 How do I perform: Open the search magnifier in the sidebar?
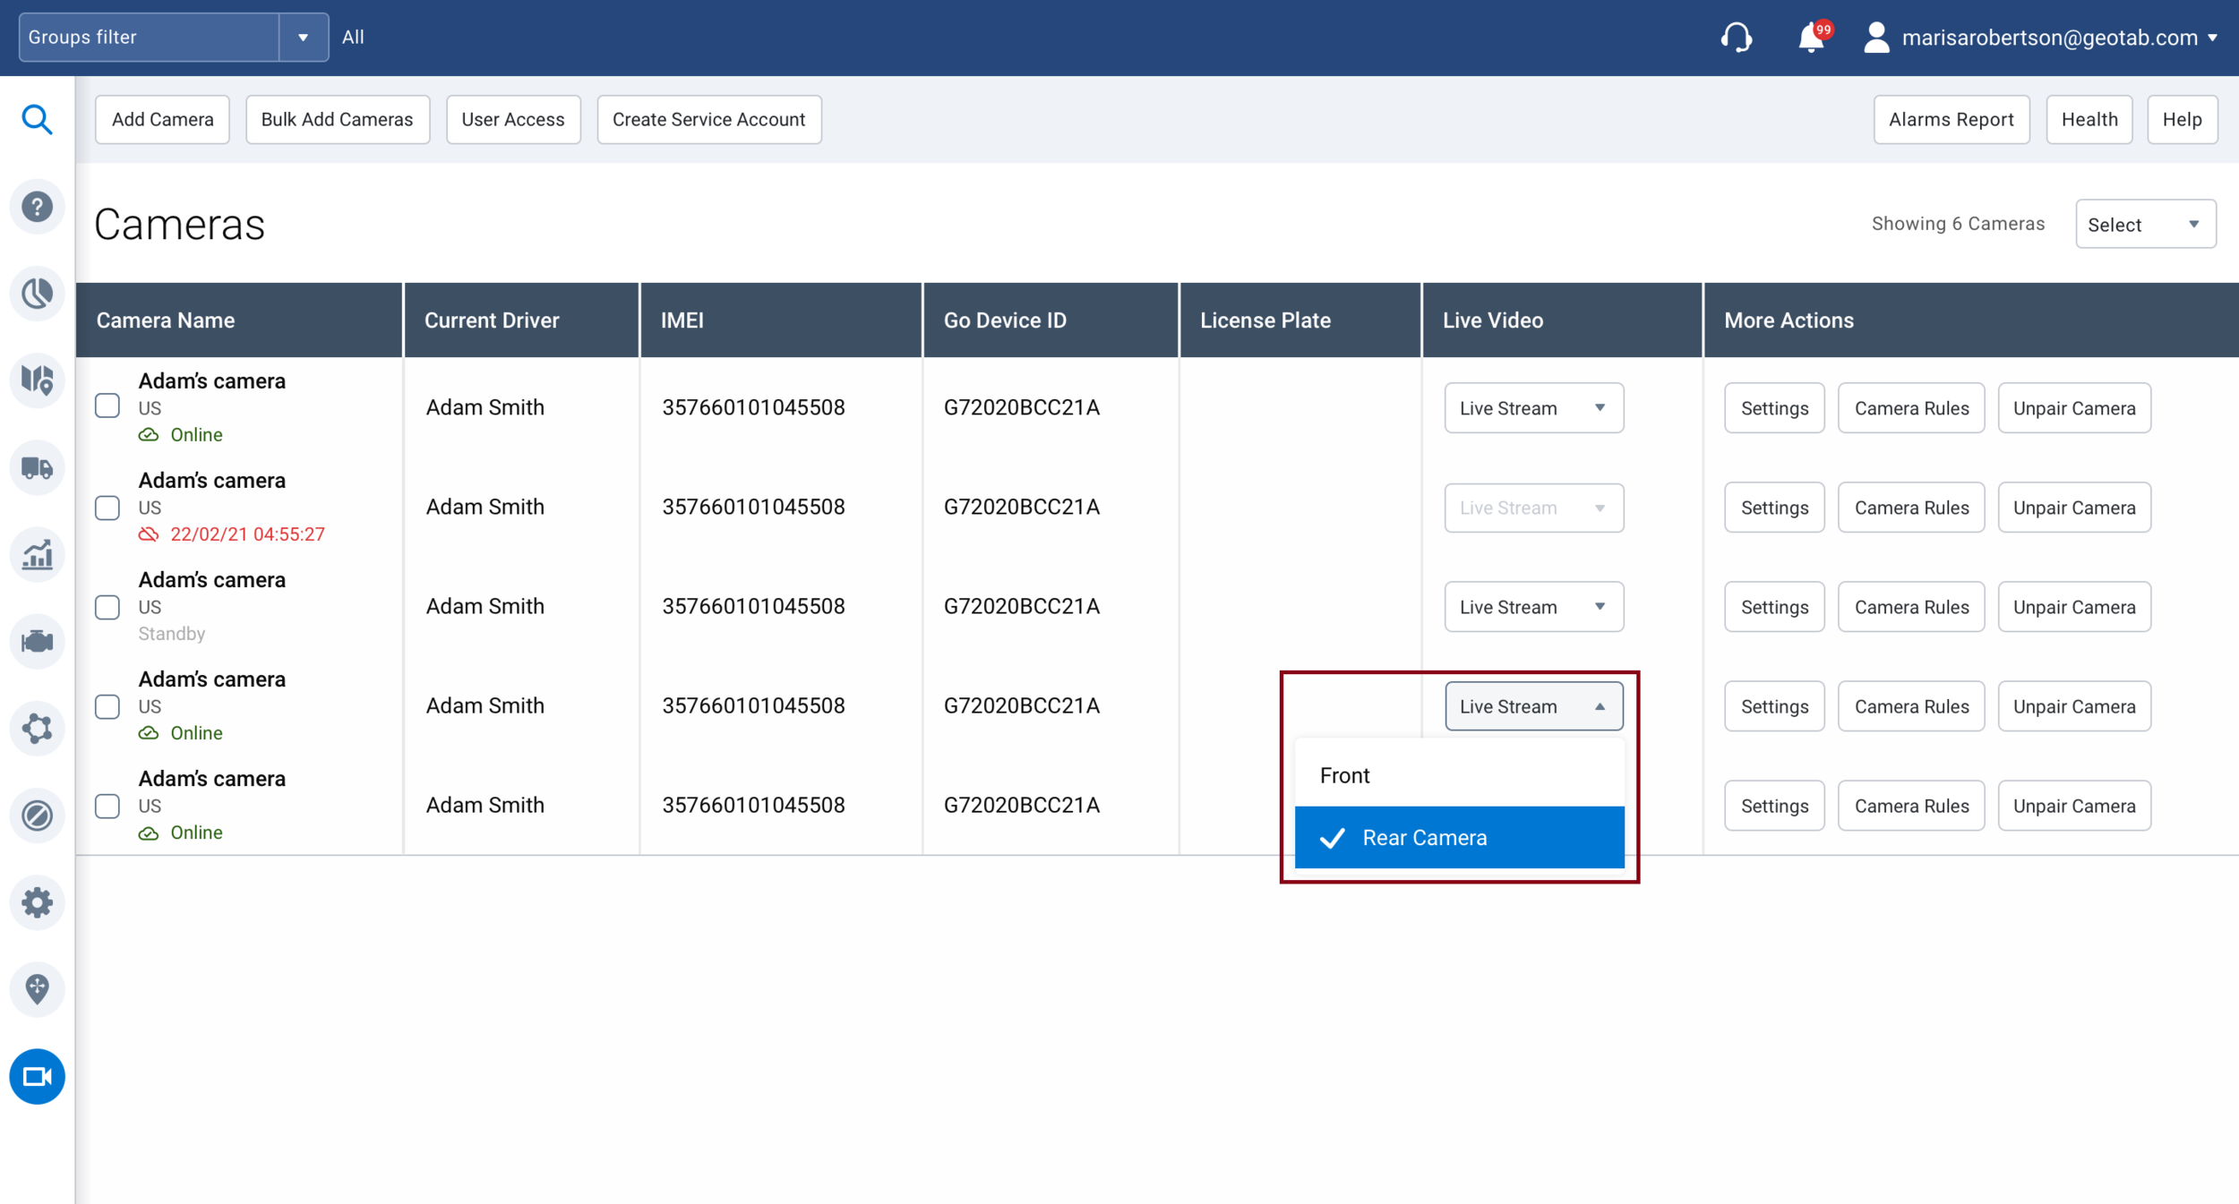tap(37, 119)
